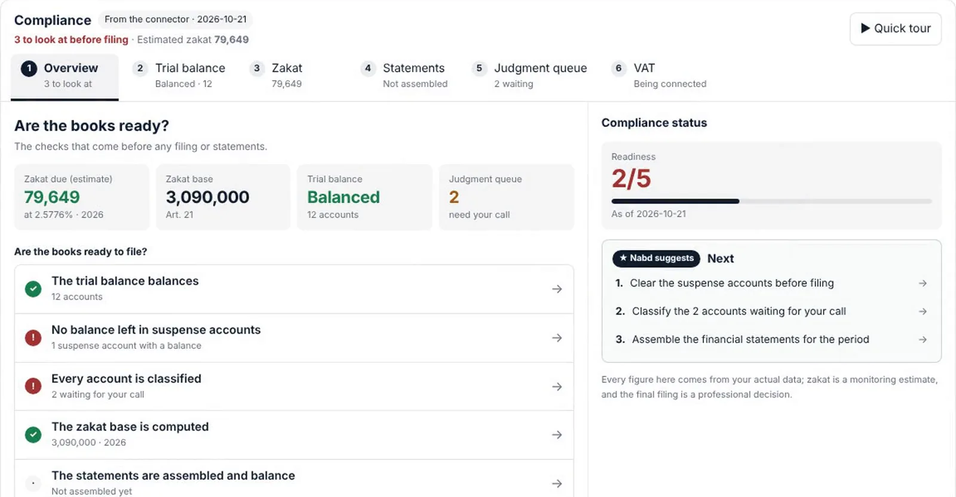Click the 'As of 2026-10-21' text
956x497 pixels.
pos(648,214)
